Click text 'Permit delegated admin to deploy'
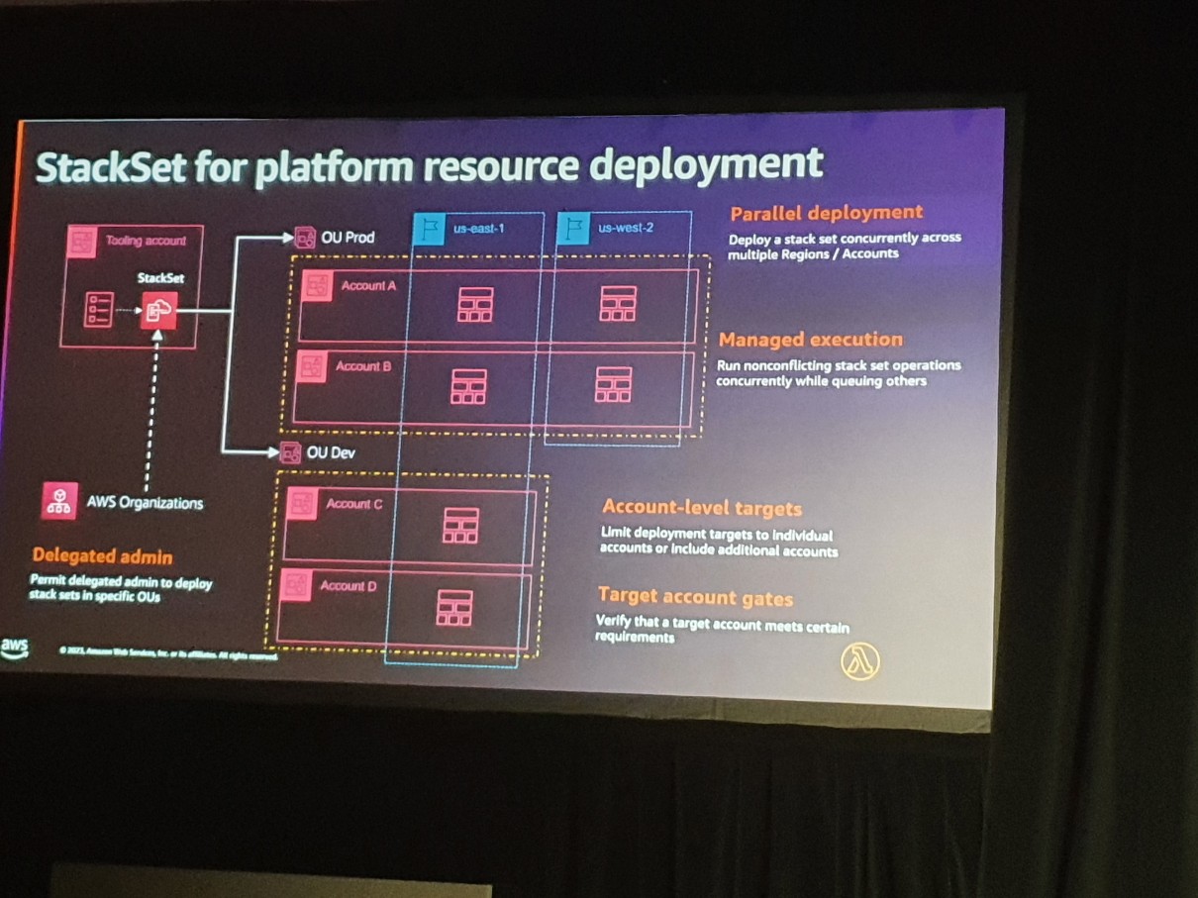Screen dimensions: 1198x898 (x=122, y=583)
